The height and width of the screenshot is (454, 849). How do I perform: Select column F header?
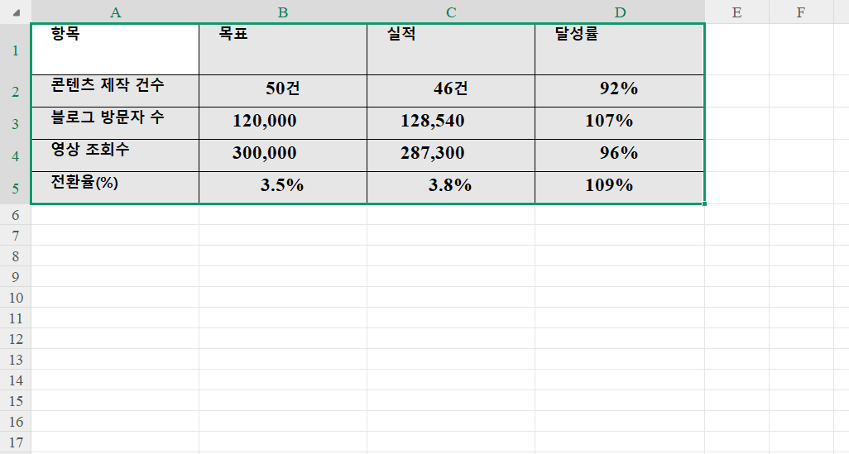pos(801,12)
